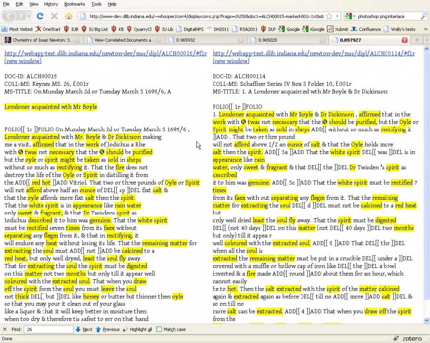Close the 0.965028 tab
The height and width of the screenshot is (343, 430).
click(322, 40)
